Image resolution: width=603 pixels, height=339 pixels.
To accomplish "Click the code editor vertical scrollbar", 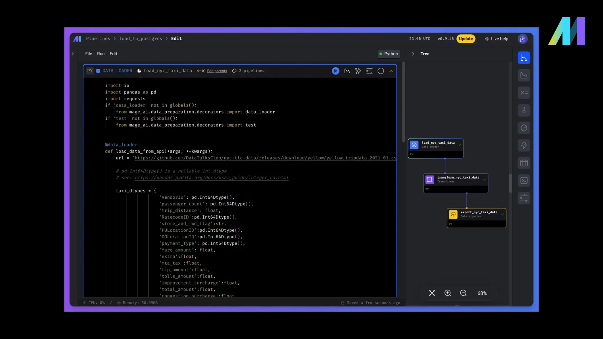I will tap(403, 102).
